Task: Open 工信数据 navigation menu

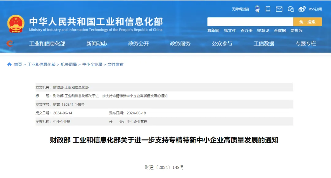Action: [264, 44]
